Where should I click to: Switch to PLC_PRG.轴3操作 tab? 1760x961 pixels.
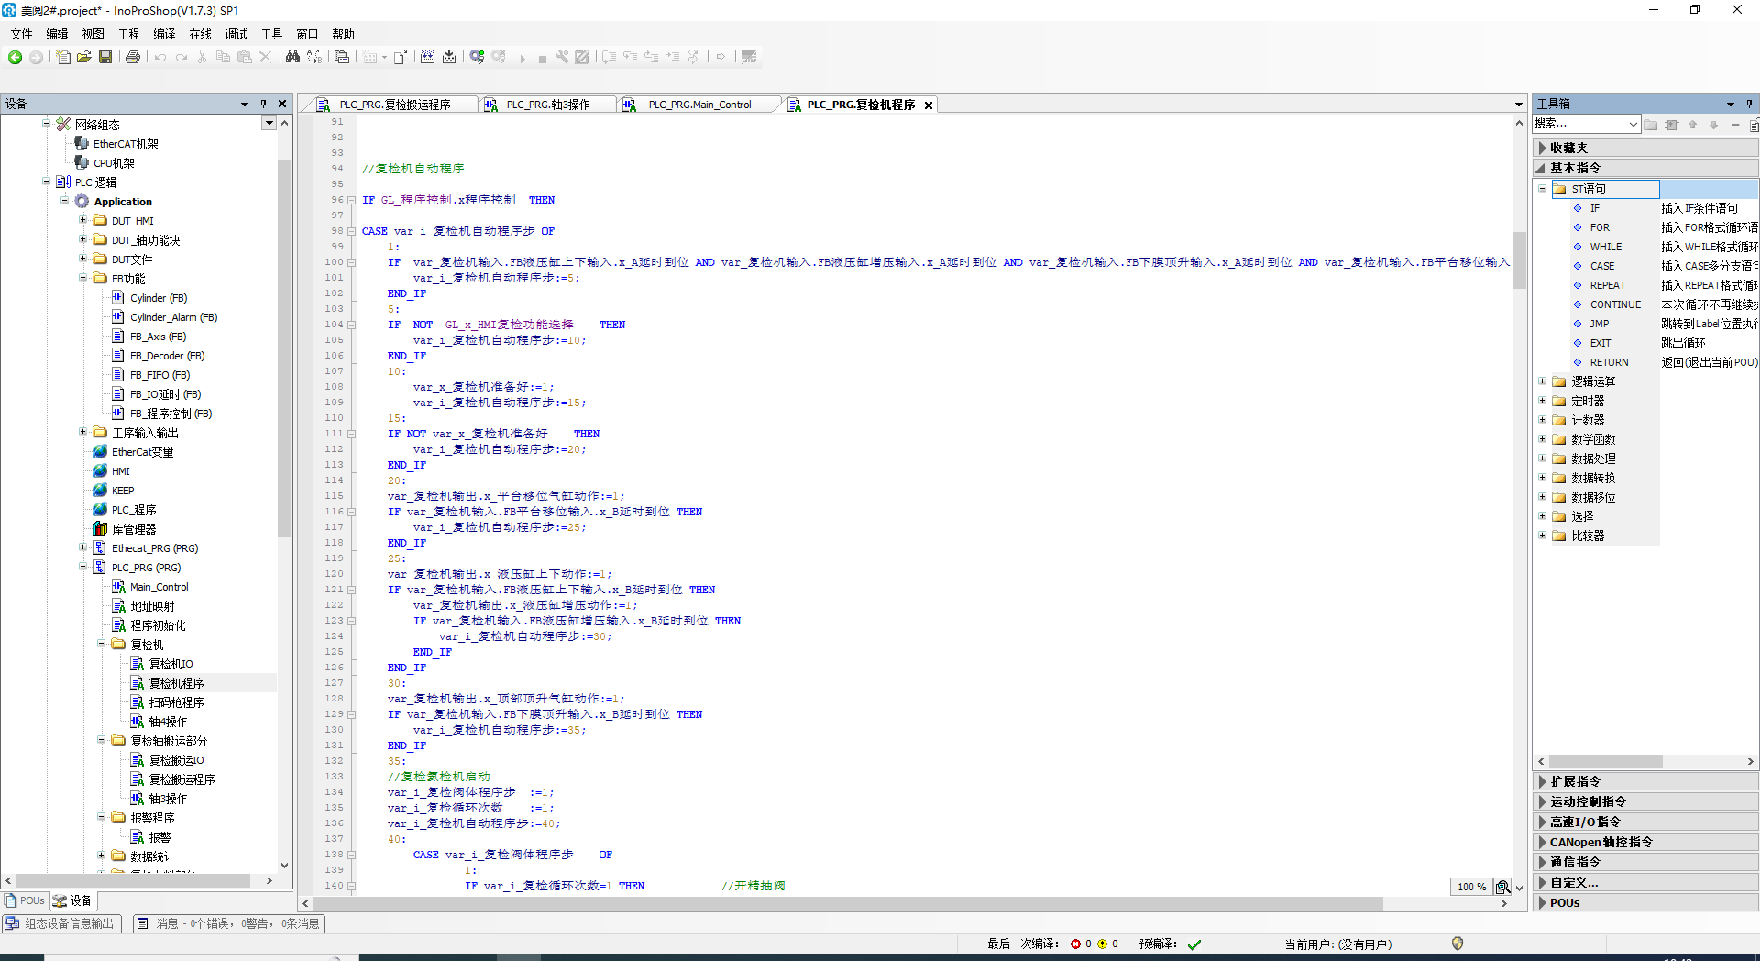(x=548, y=105)
